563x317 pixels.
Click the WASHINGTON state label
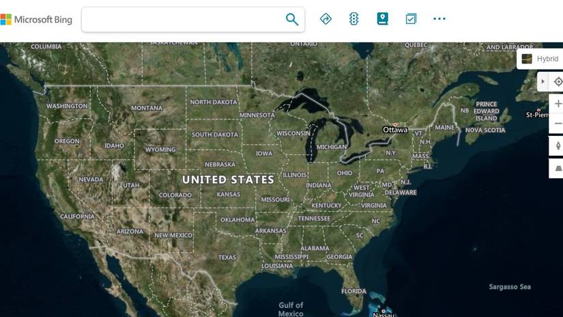[x=67, y=106]
